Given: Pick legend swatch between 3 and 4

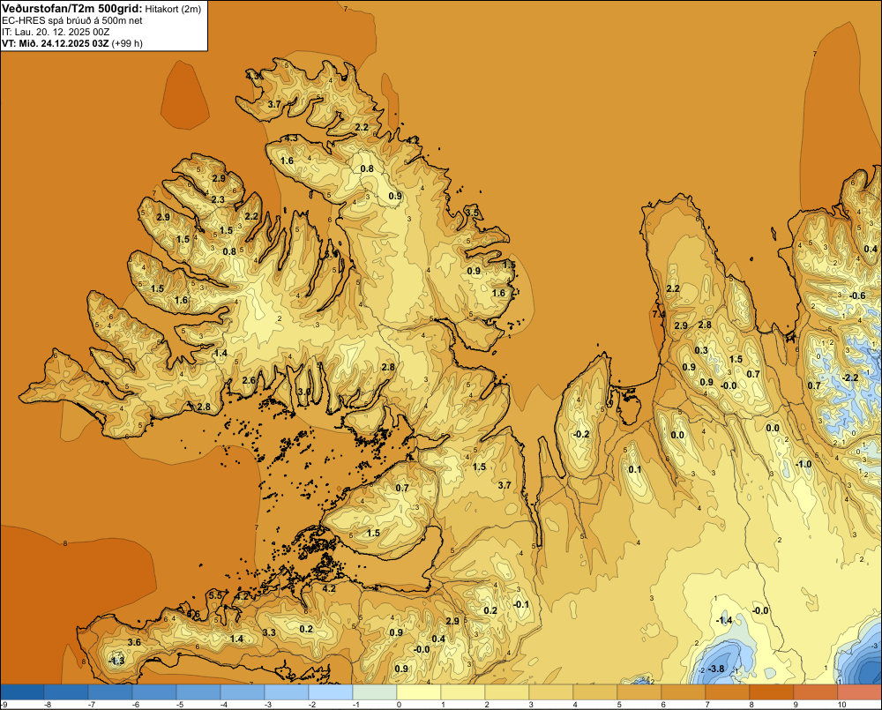Looking at the screenshot, I should [x=551, y=692].
